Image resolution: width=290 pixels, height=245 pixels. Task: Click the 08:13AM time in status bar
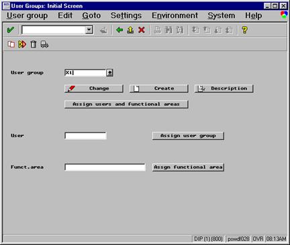pyautogui.click(x=276, y=239)
